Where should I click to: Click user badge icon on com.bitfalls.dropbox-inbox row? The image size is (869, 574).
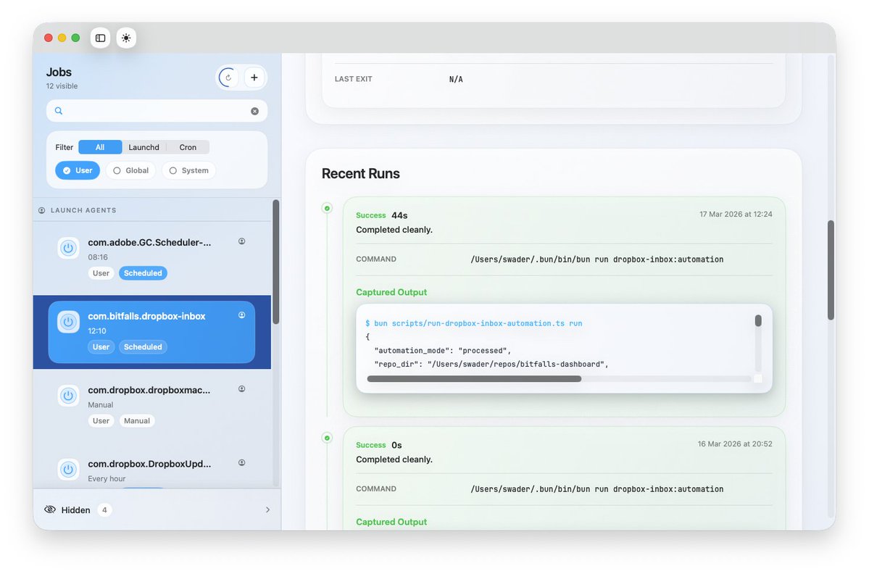[x=241, y=315]
